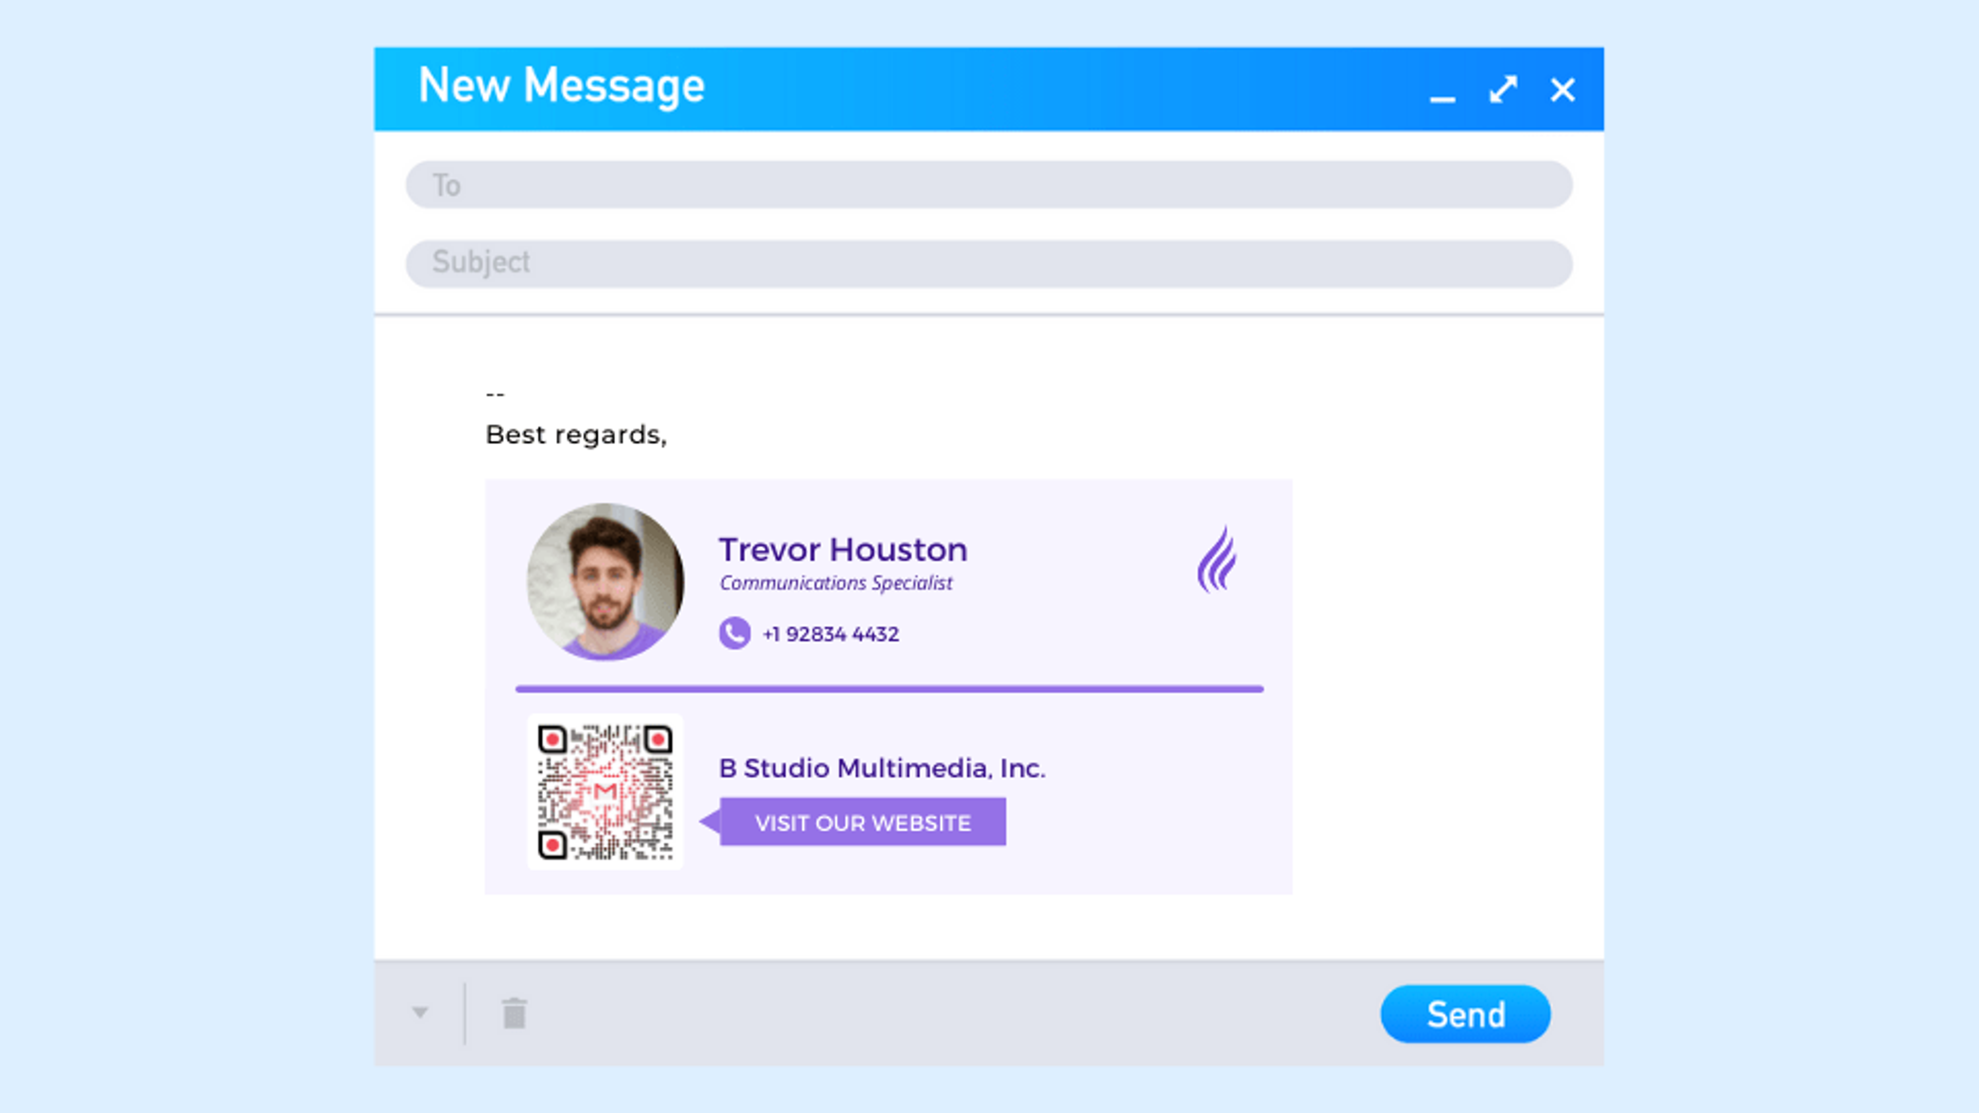Click the Best regards, text line
Viewport: 1979px width, 1113px height.
tap(576, 435)
